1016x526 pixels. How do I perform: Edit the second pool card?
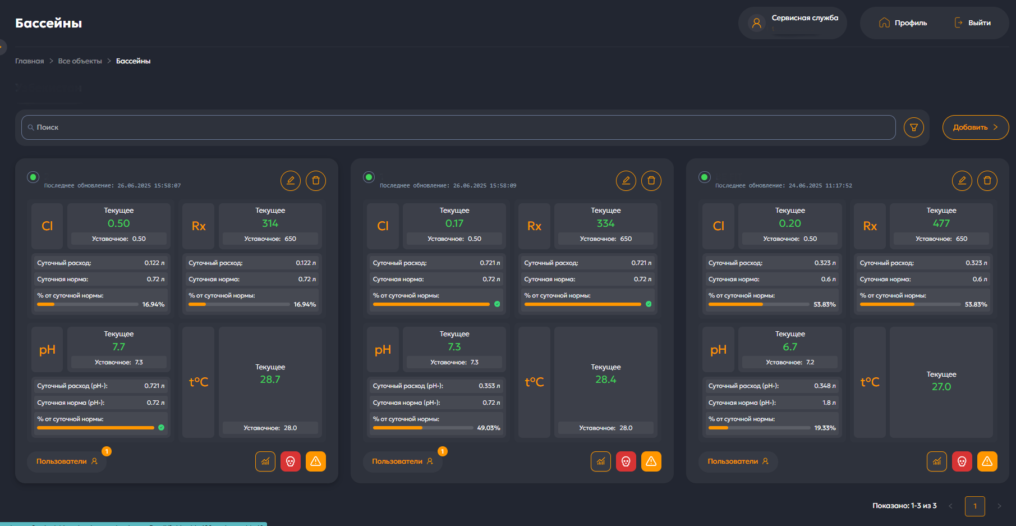(626, 181)
